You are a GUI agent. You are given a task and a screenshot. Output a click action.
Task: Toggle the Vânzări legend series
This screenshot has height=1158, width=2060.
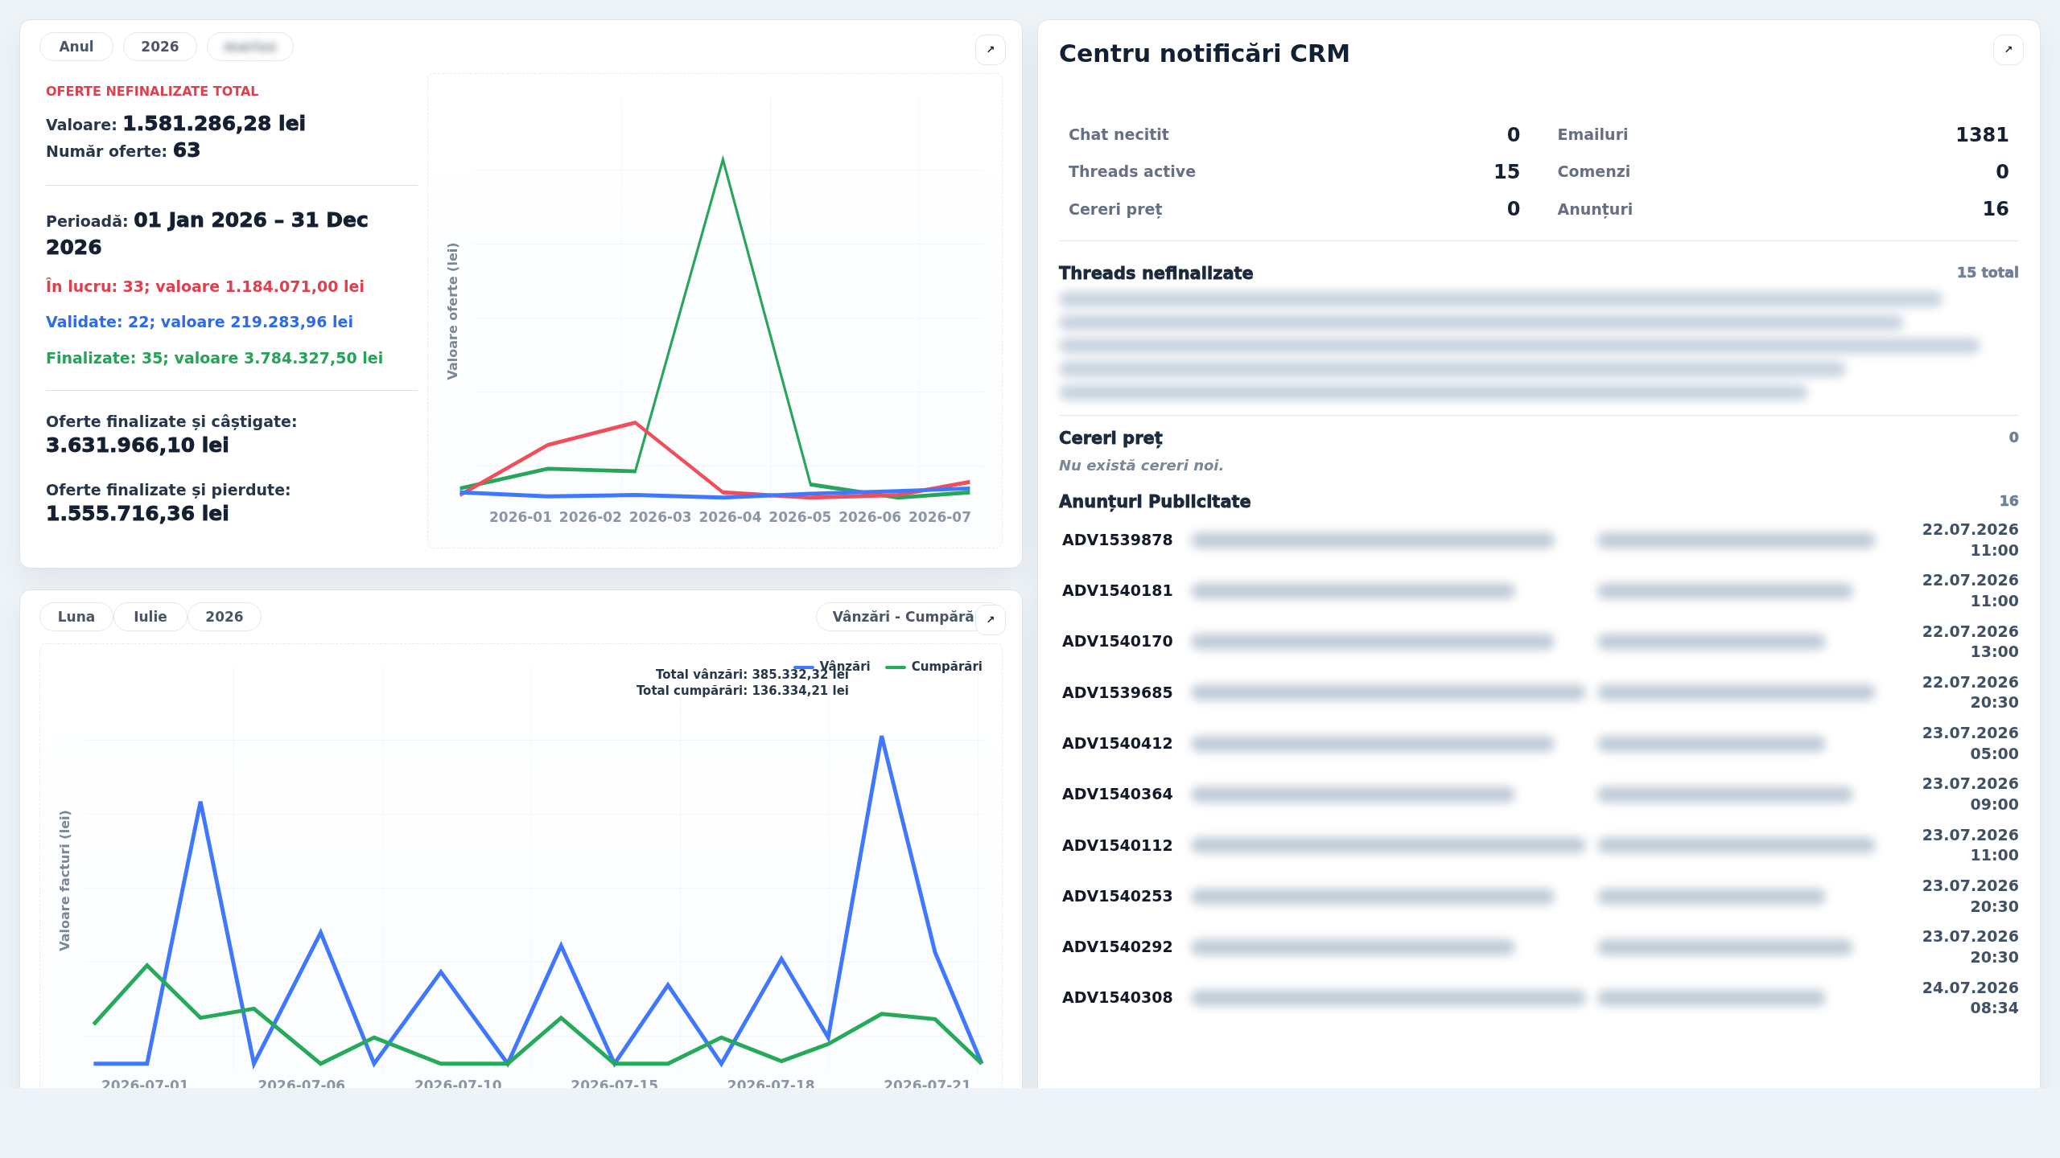(832, 666)
